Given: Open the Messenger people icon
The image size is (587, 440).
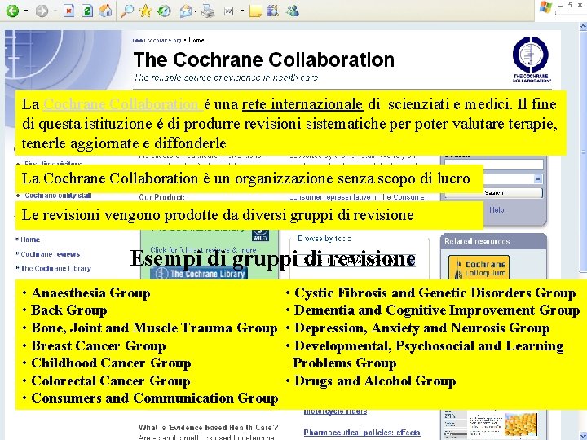Looking at the screenshot, I should click(x=293, y=11).
